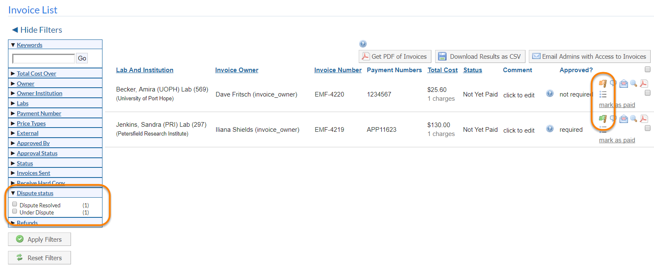Viewport: 654px width, 269px height.
Task: Expand the Total Cost Over filter
Action: (x=36, y=73)
